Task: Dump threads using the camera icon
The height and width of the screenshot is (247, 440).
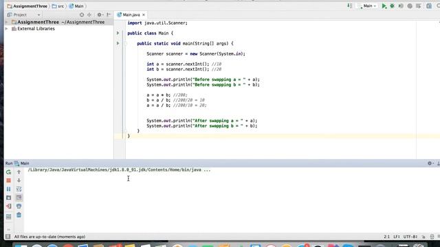Action: (9, 198)
